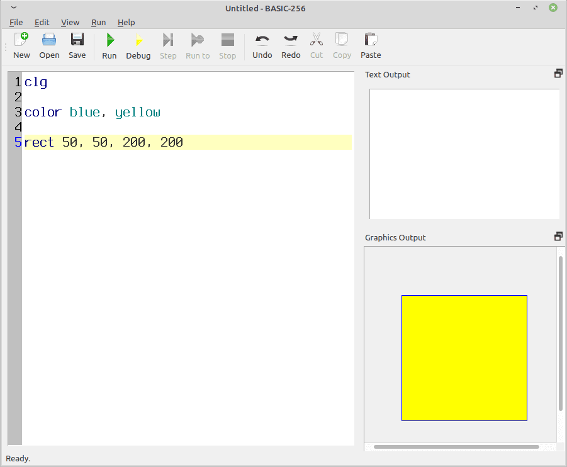Click the New file toolbar icon
The width and height of the screenshot is (567, 467).
(x=21, y=46)
